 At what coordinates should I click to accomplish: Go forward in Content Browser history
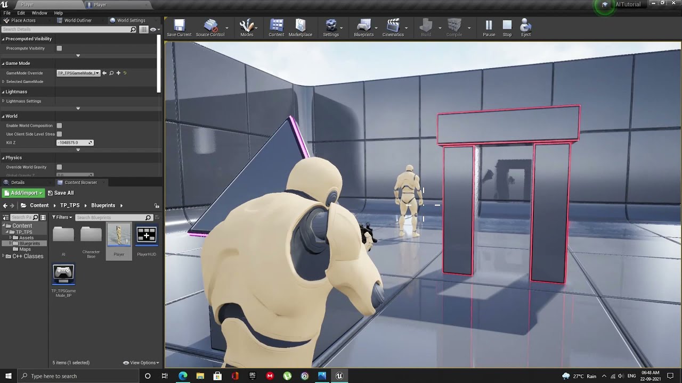13,205
